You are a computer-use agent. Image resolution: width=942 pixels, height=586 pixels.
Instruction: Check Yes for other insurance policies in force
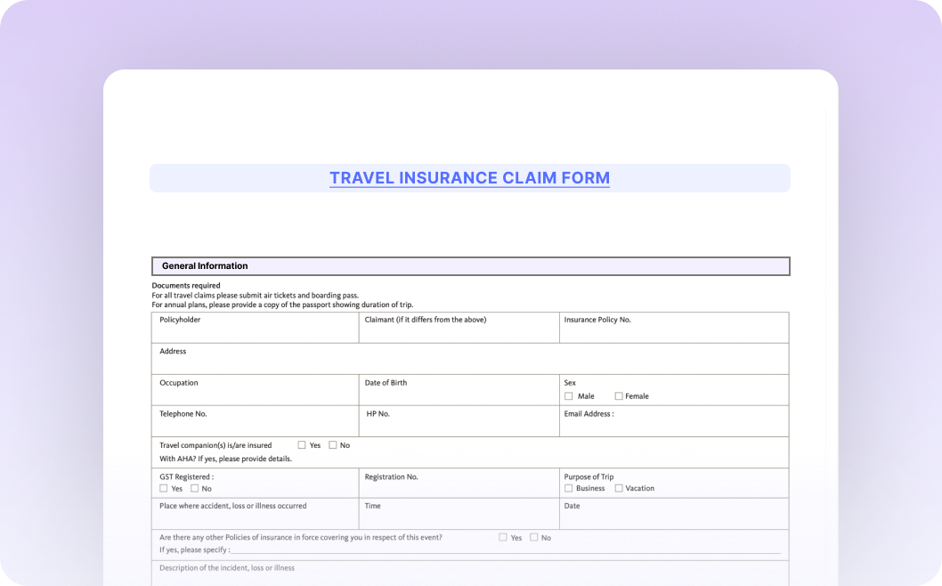(x=503, y=537)
